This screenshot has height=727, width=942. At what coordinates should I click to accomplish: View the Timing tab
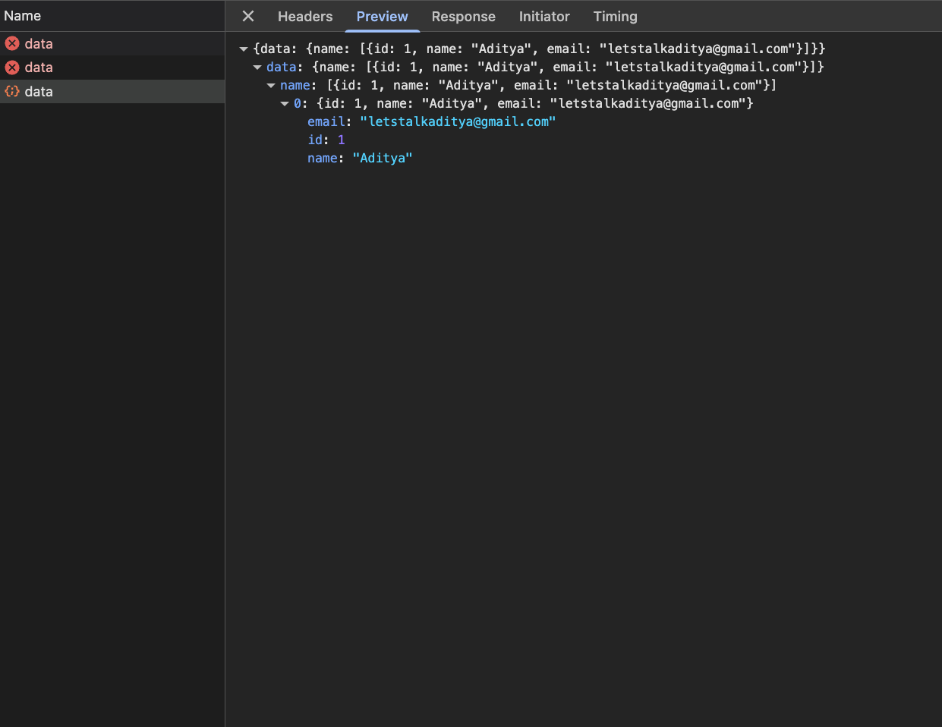tap(615, 16)
